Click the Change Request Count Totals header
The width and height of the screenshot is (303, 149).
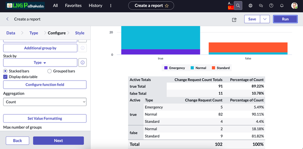198,80
